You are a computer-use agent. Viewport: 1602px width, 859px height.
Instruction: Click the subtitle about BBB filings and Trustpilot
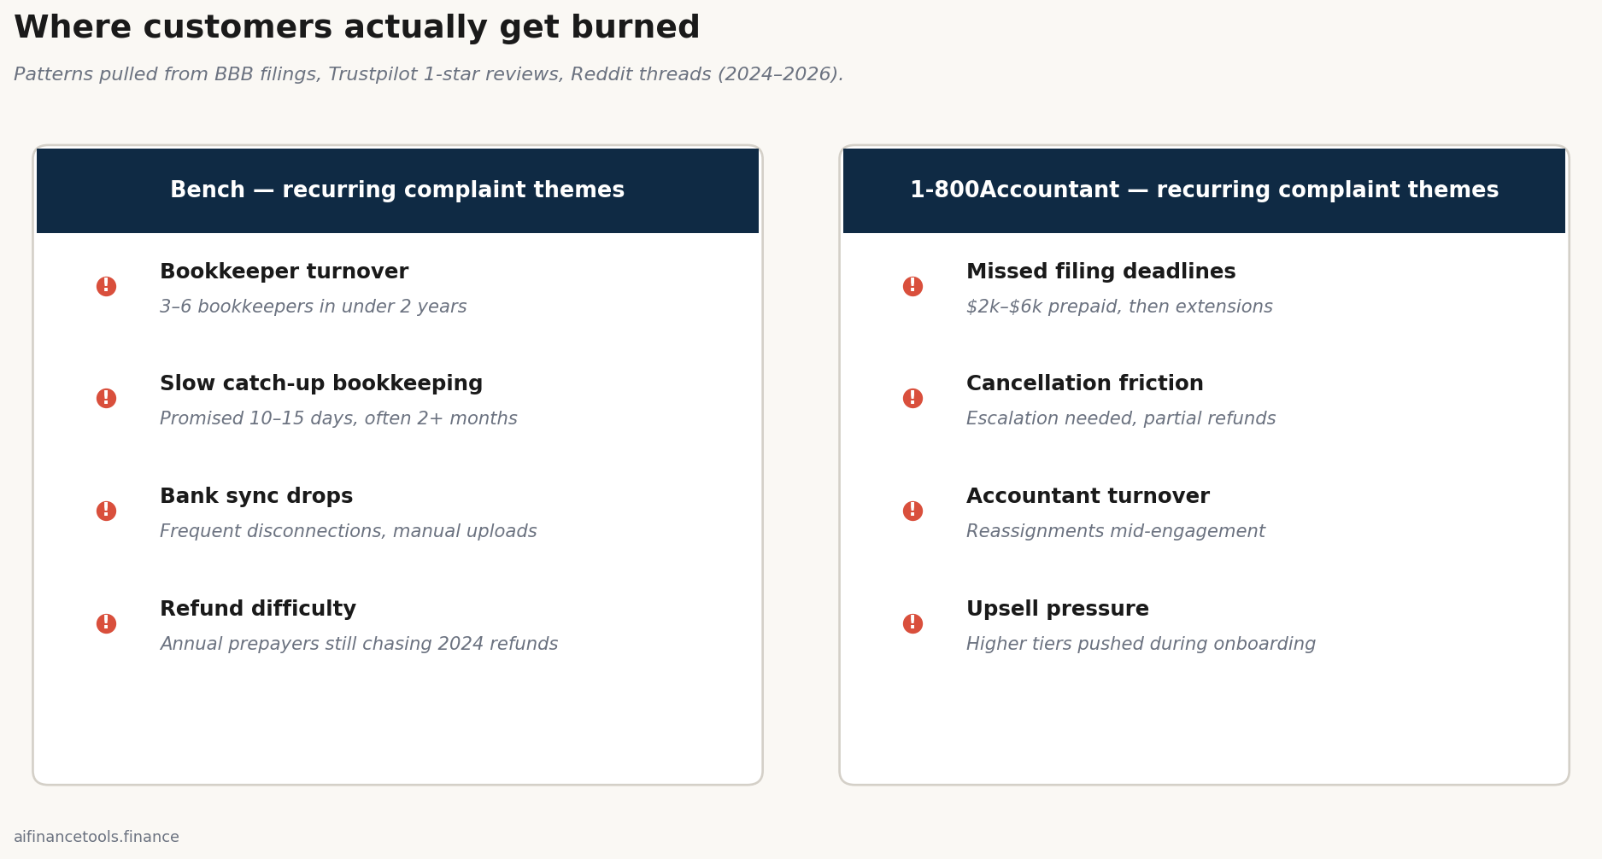[428, 75]
